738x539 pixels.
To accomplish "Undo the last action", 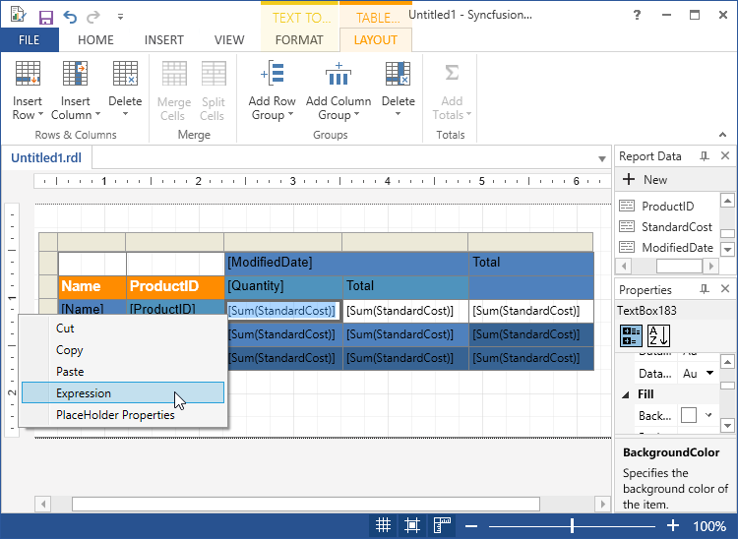I will pos(70,17).
